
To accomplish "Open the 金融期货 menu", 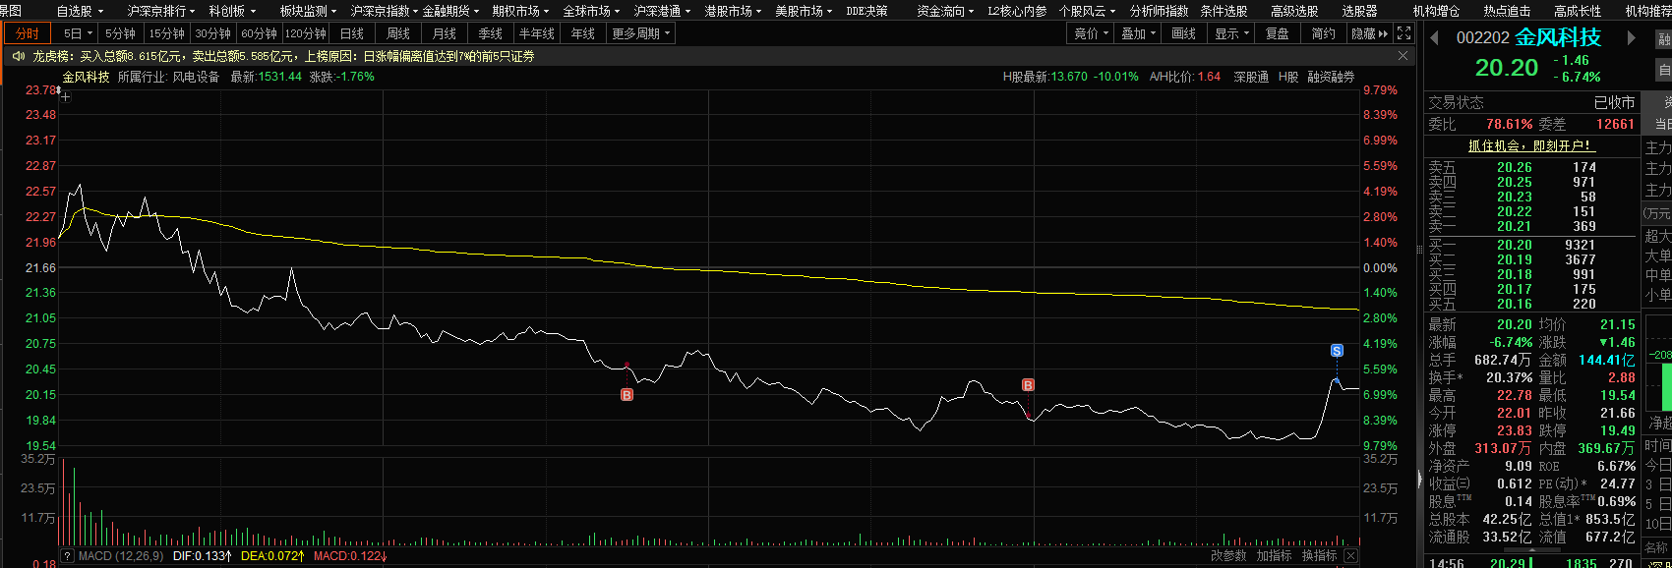I will point(450,11).
